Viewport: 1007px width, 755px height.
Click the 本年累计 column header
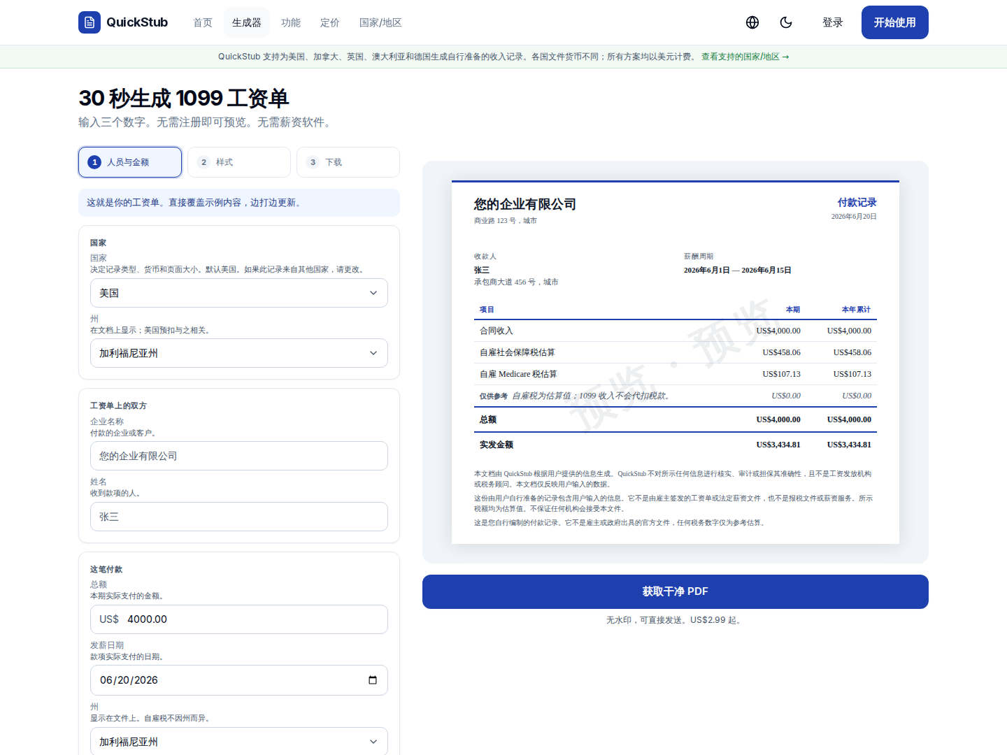click(x=856, y=309)
